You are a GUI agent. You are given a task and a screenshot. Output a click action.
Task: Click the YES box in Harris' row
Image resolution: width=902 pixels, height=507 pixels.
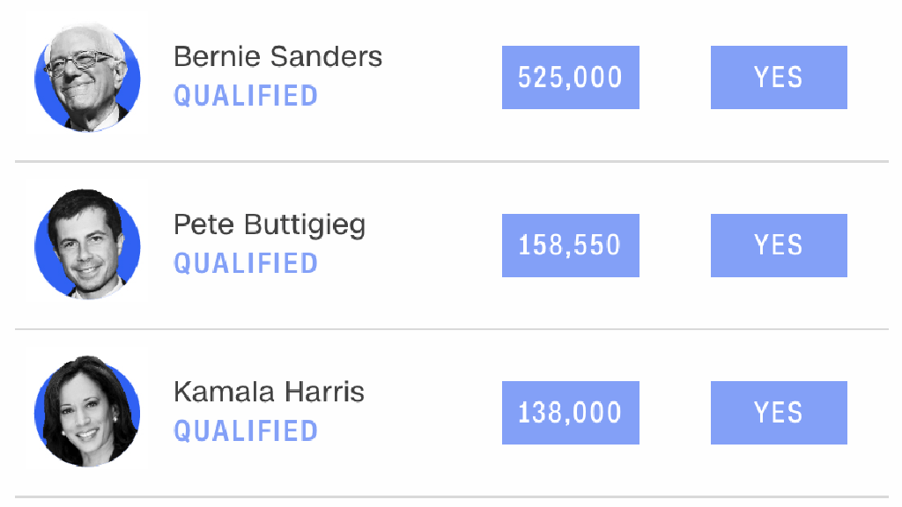[x=779, y=413]
